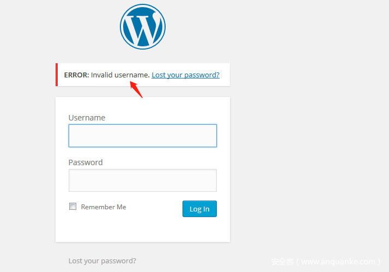Focus the Username text field

142,136
